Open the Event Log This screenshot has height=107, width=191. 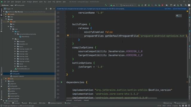(x=168, y=103)
